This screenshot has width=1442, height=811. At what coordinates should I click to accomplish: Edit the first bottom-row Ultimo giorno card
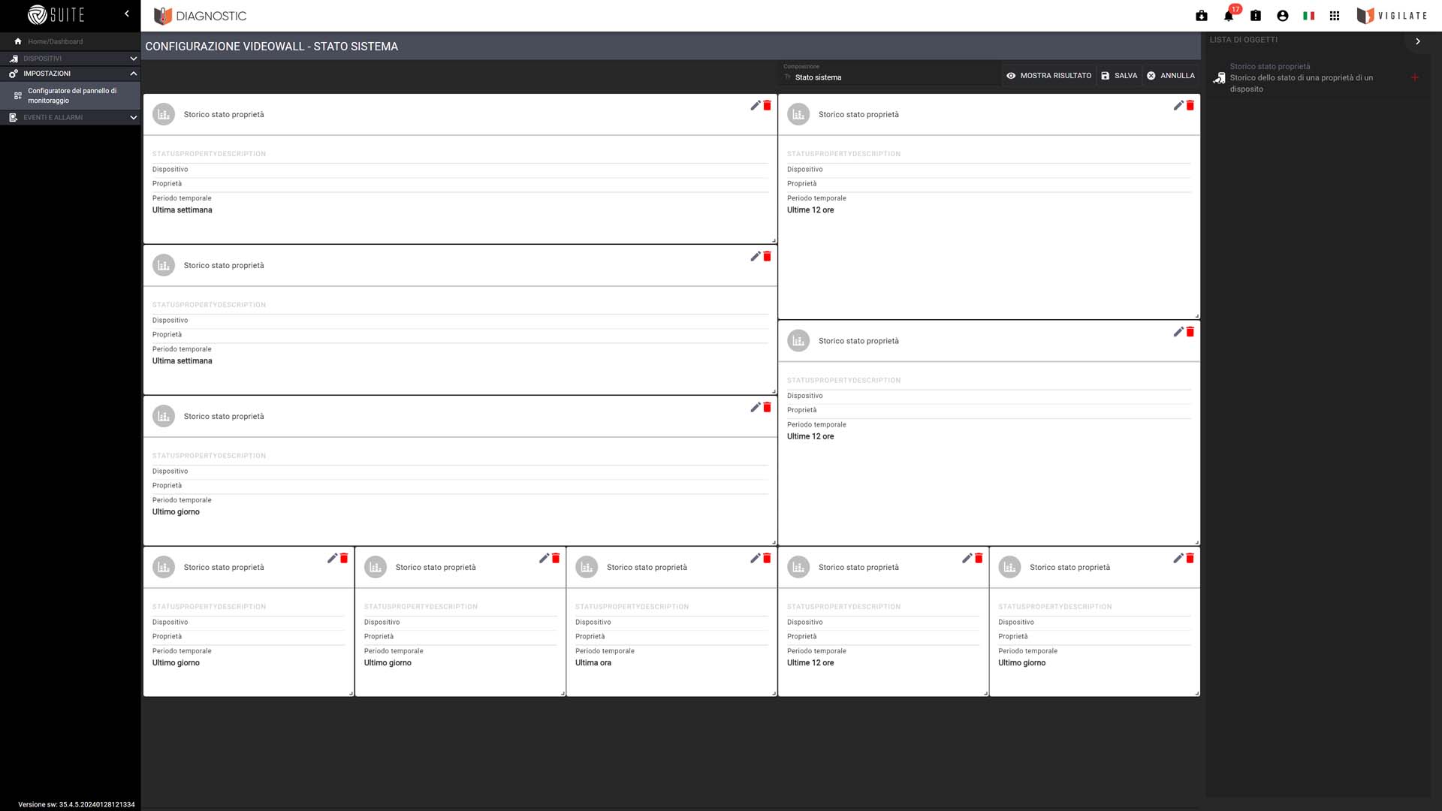(x=332, y=559)
